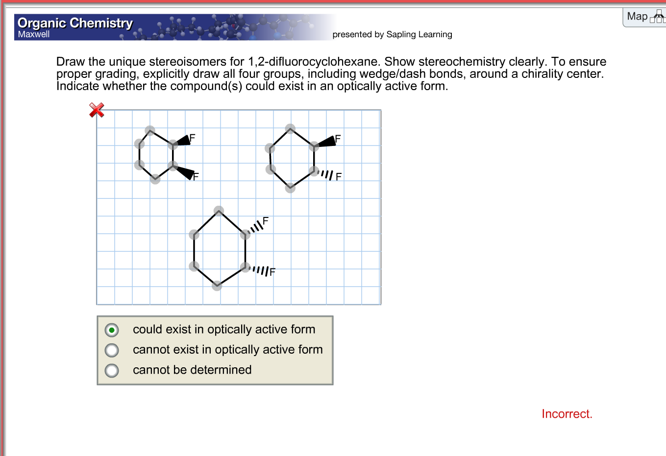Screen dimensions: 666x456
Task: Select the dashed bond to F on the middle structure
Action: click(x=326, y=173)
